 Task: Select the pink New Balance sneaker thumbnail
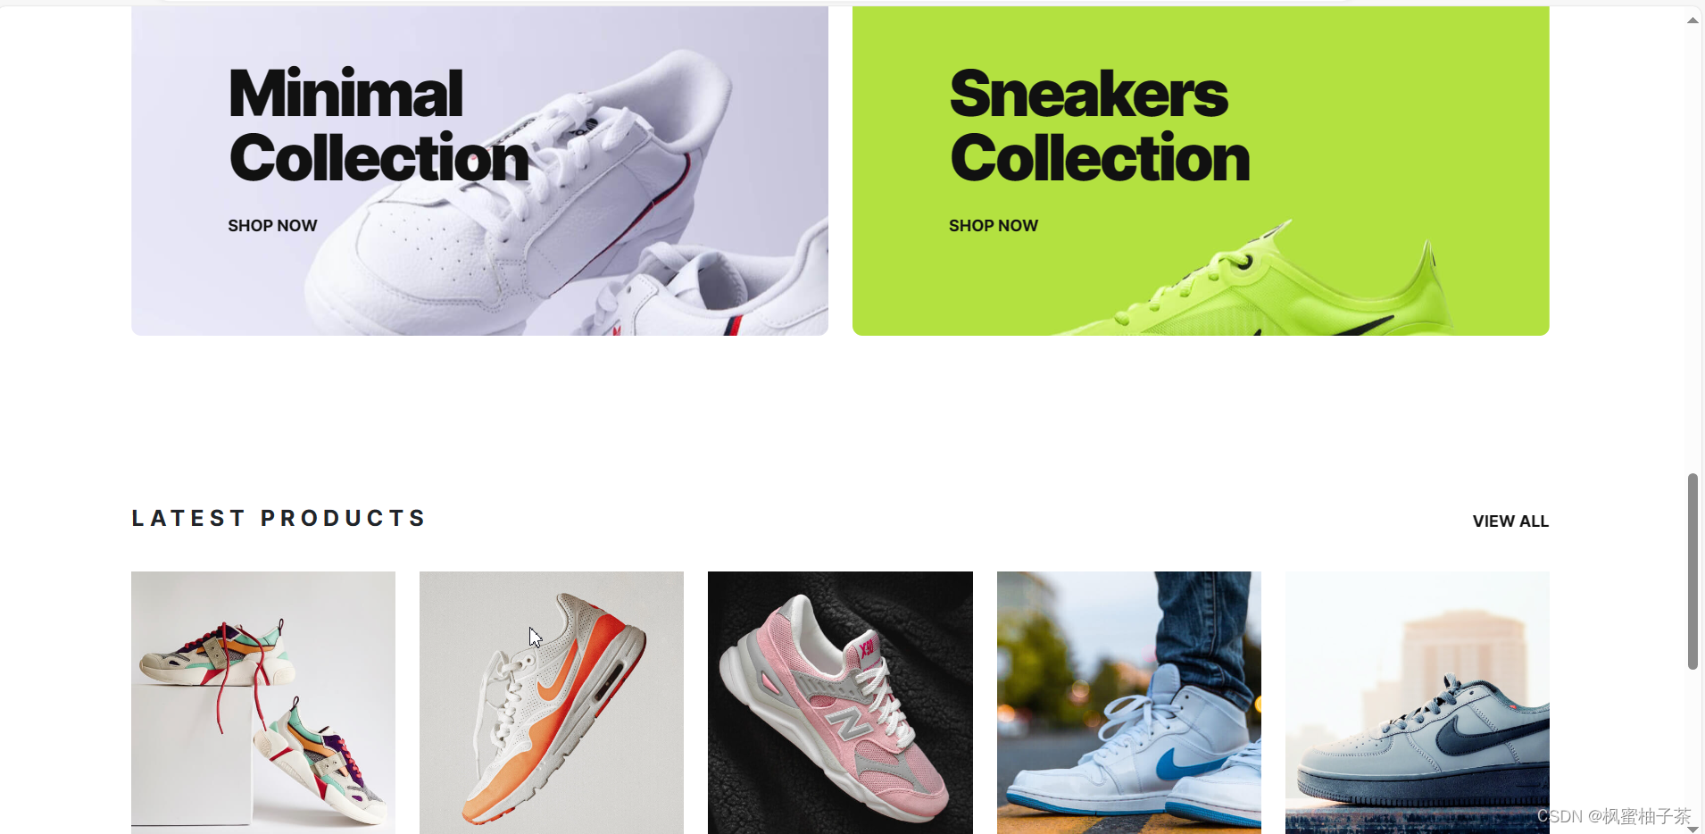[x=840, y=703]
